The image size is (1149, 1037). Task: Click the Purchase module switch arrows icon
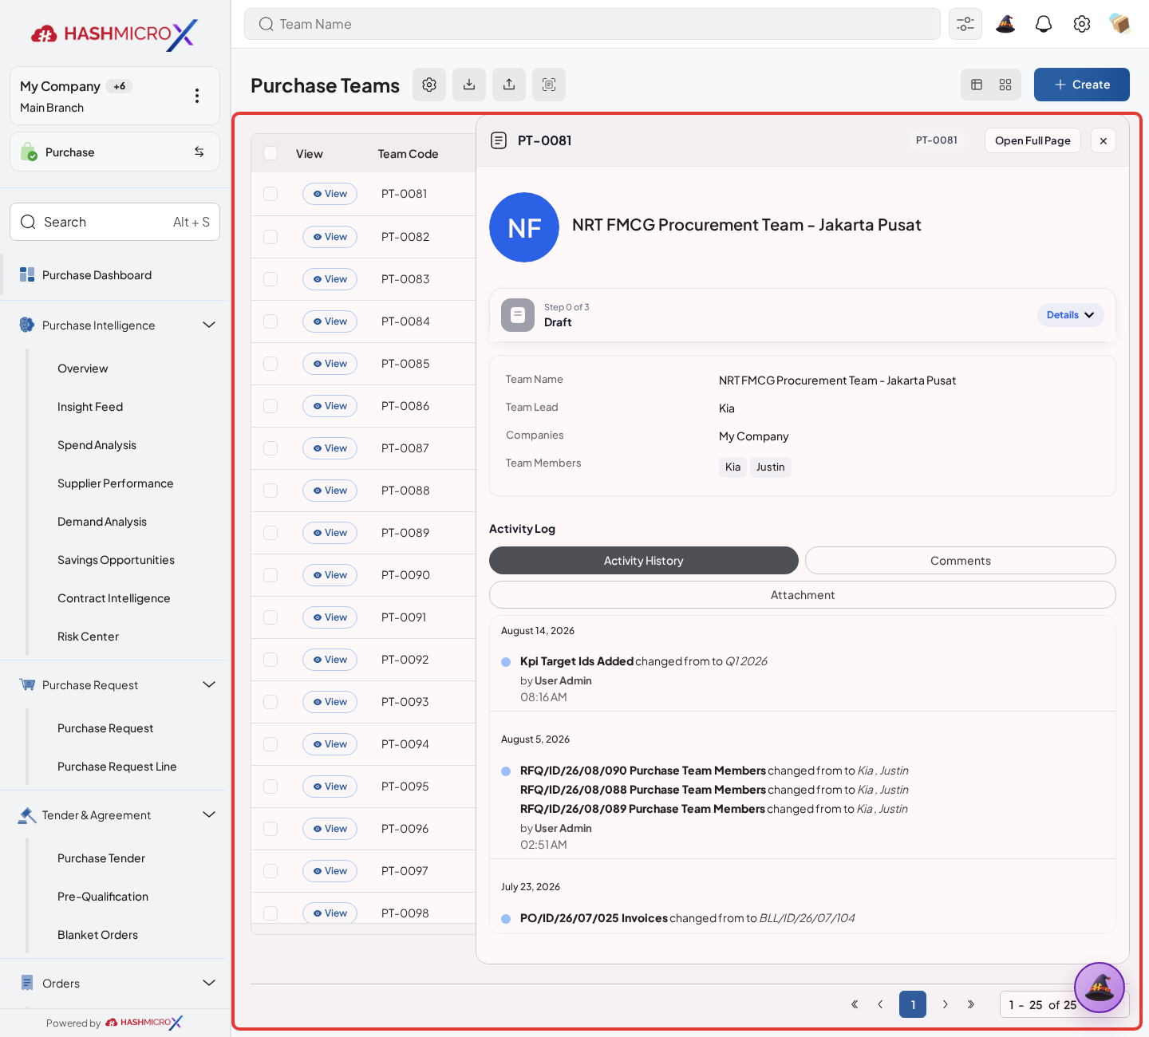coord(199,152)
